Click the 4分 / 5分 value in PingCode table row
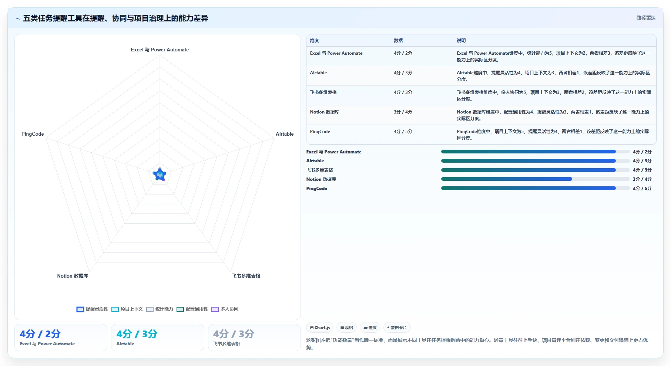Viewport: 671px width, 366px height. (x=403, y=132)
